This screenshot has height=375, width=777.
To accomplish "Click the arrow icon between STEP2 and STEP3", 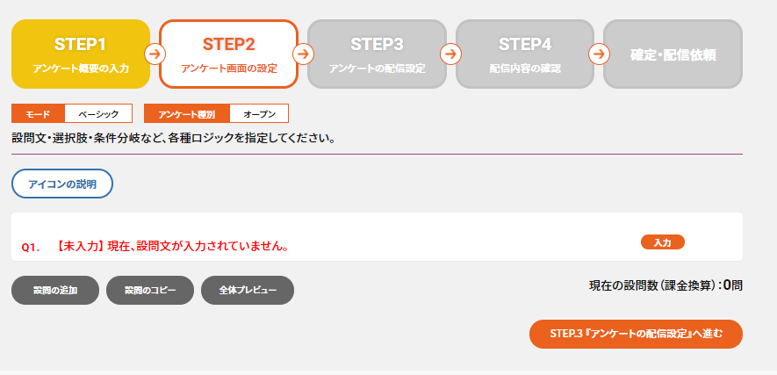I will (x=303, y=54).
